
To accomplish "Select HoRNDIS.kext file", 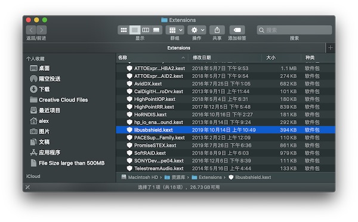I will tap(226, 114).
